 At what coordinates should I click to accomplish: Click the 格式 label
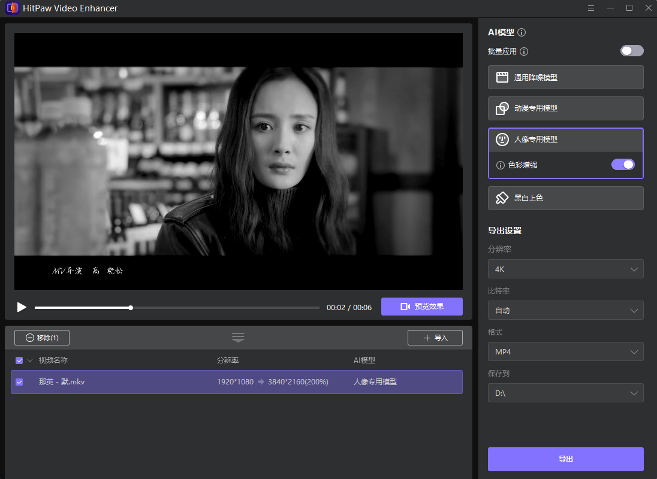point(495,332)
